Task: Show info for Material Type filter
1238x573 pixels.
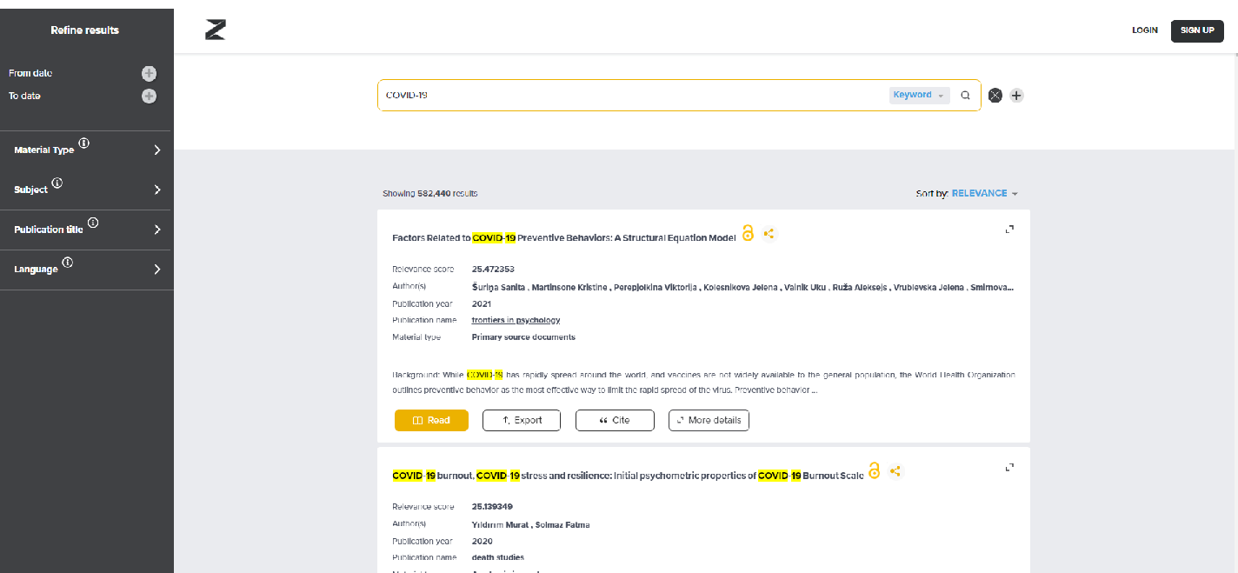Action: (84, 143)
